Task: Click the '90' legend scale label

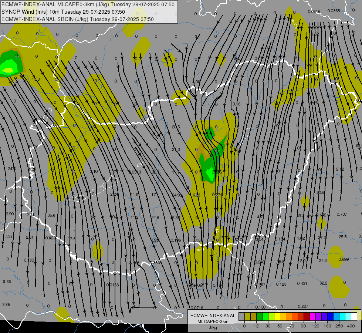Action: tap(303, 326)
